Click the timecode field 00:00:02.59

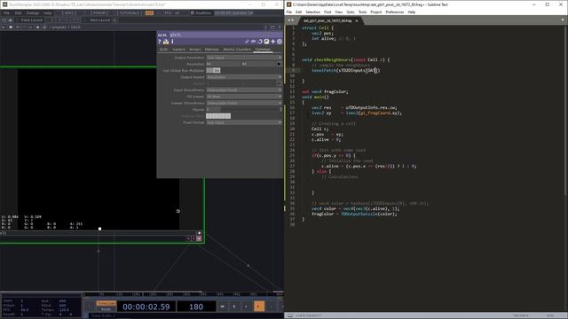(146, 307)
